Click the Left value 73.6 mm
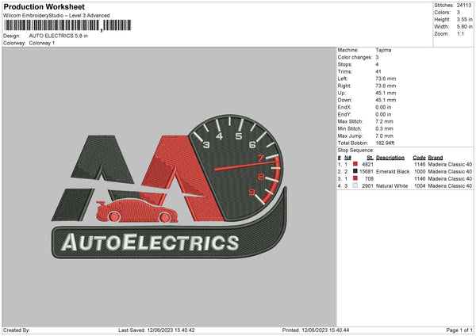 pos(386,78)
